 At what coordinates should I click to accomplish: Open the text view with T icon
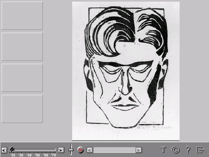pyautogui.click(x=164, y=150)
